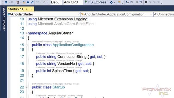Click line number 12 in the margin
174x98 pixels.
coord(22,29)
